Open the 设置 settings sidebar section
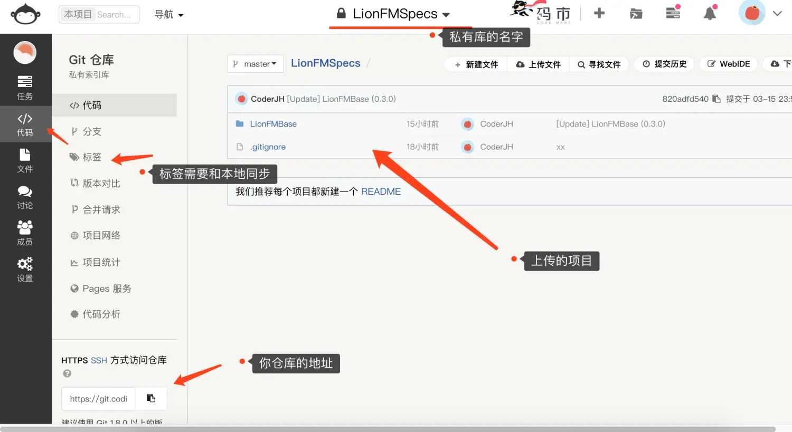Image resolution: width=792 pixels, height=432 pixels. pyautogui.click(x=25, y=270)
